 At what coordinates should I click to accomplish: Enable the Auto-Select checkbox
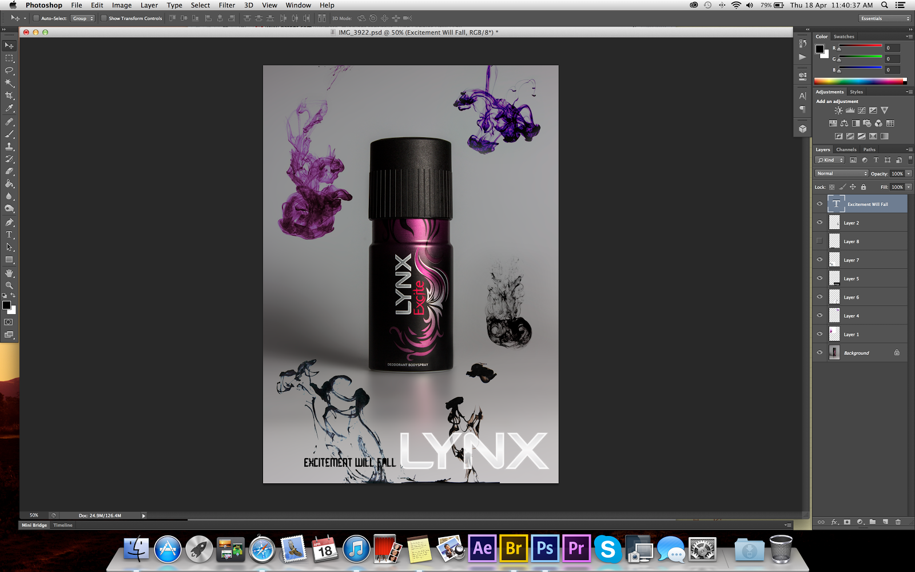36,18
